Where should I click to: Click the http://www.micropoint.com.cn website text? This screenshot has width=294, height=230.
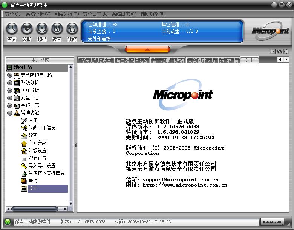[x=185, y=185]
